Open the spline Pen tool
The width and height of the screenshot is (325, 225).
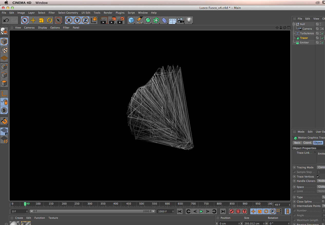pos(139,20)
